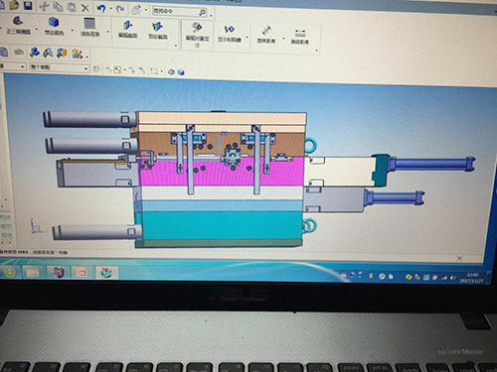Select the Edit Section (编辑截面) tool
497x372 pixels.
(x=127, y=30)
